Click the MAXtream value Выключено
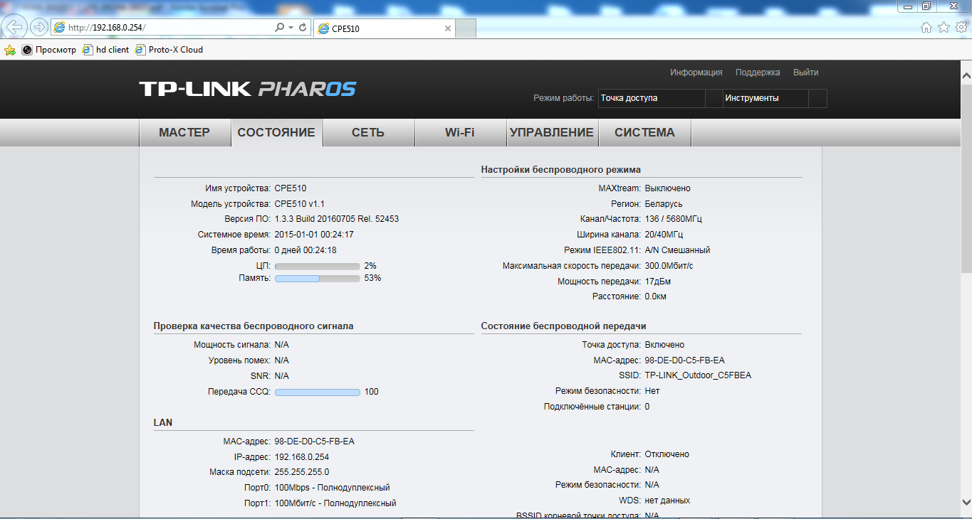This screenshot has width=972, height=519. click(668, 188)
